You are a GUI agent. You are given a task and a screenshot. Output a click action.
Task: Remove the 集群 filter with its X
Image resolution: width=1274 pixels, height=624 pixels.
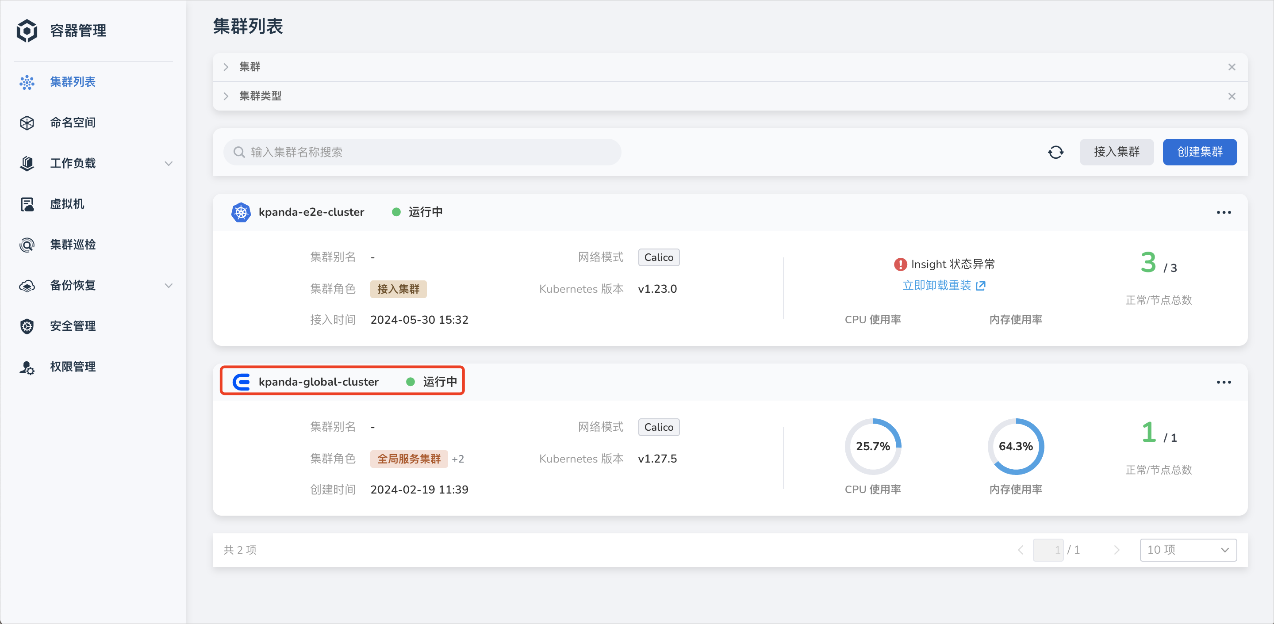tap(1232, 67)
